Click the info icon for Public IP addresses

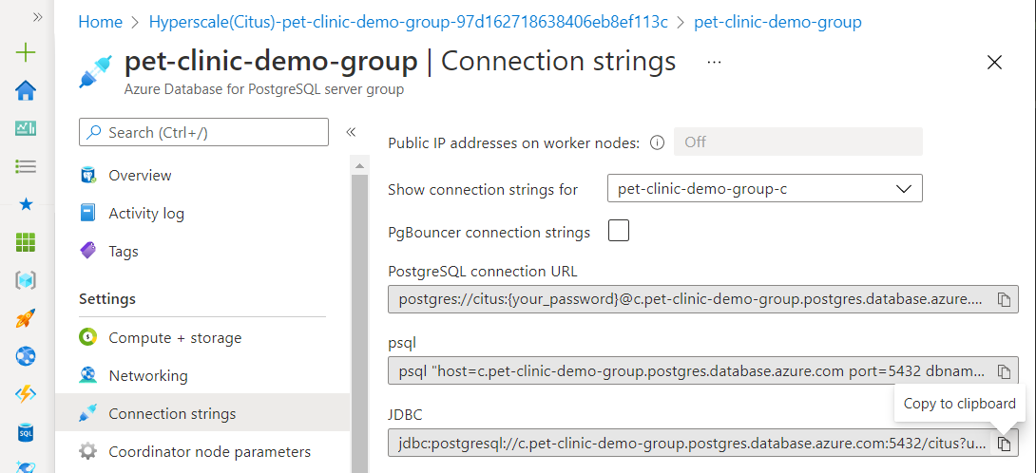657,142
